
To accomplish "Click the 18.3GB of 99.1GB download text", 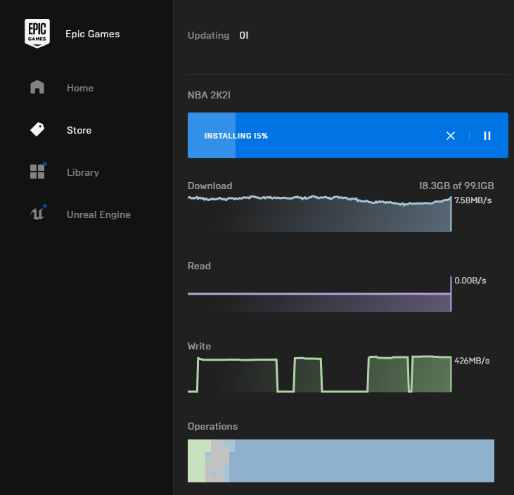I will coord(456,186).
